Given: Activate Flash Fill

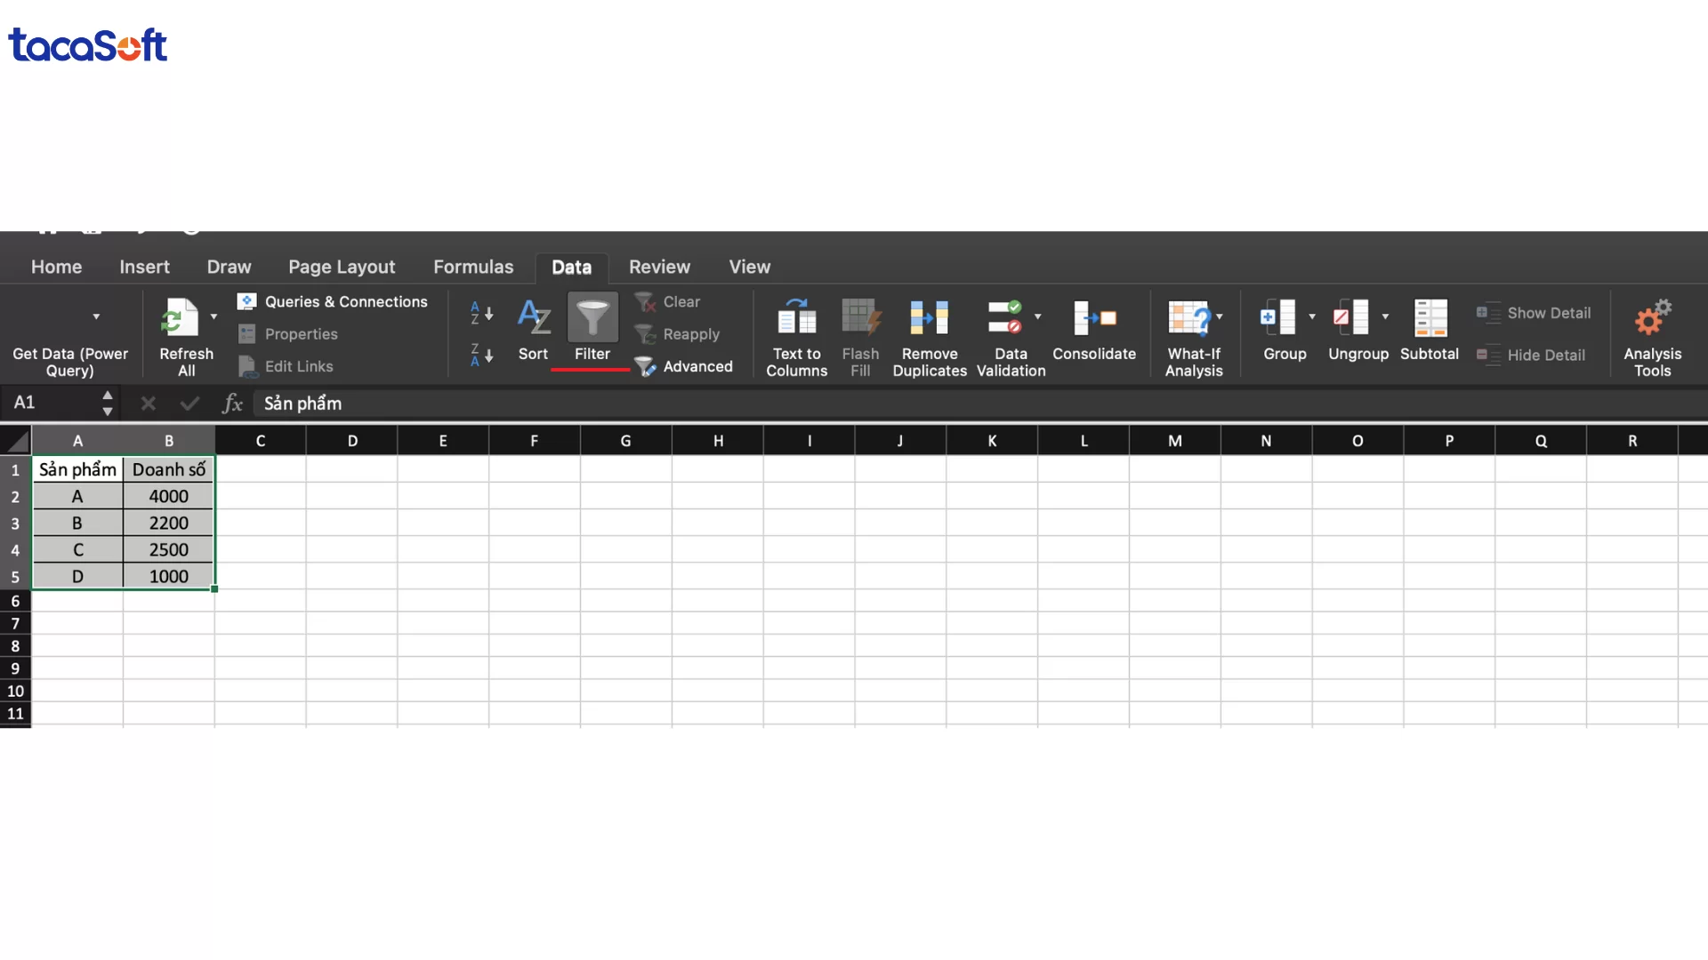Looking at the screenshot, I should click(x=859, y=336).
